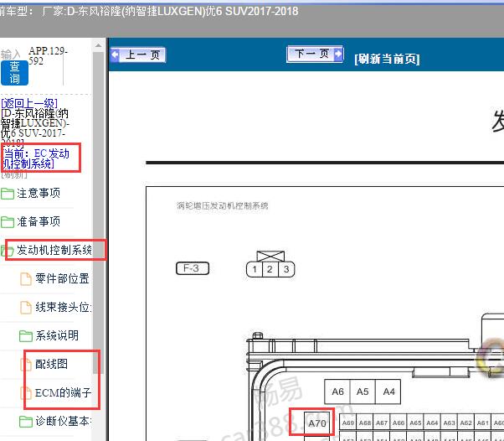
Task: Go to next page with 下一页
Action: click(315, 54)
